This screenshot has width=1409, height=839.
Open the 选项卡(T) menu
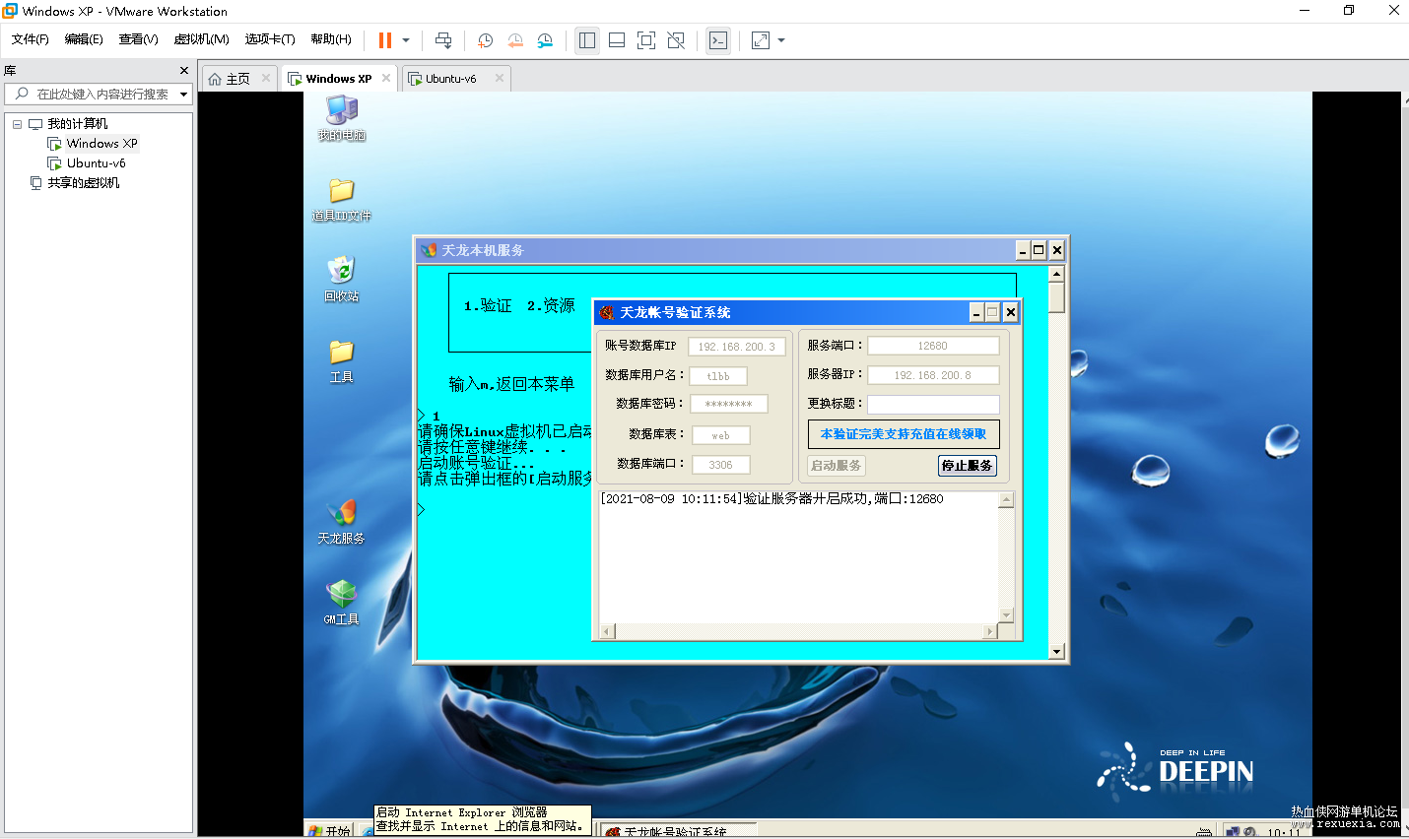coord(270,39)
